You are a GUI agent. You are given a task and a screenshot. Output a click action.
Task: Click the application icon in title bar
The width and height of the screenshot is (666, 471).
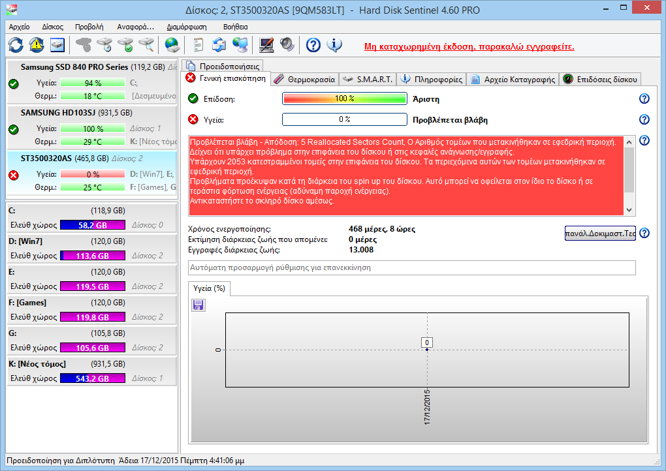[12, 9]
